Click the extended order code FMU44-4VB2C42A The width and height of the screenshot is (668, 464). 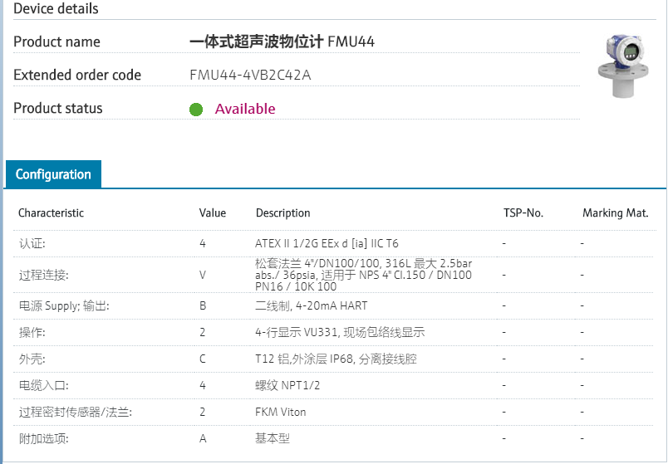(250, 76)
